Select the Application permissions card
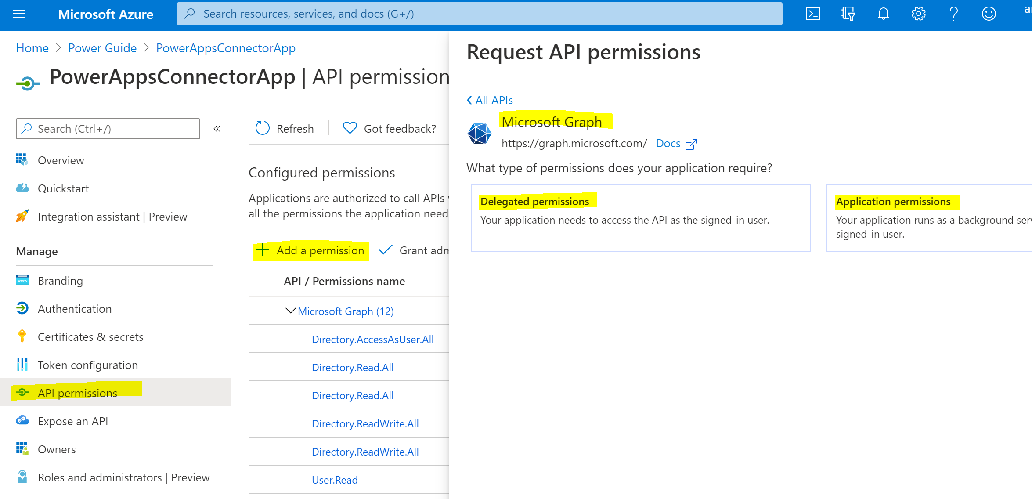 (929, 218)
